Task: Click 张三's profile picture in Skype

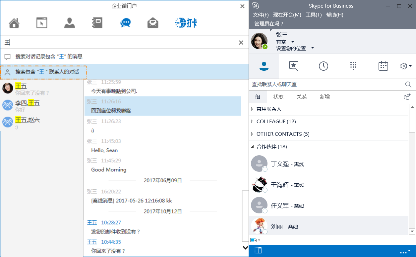Action: 259,41
